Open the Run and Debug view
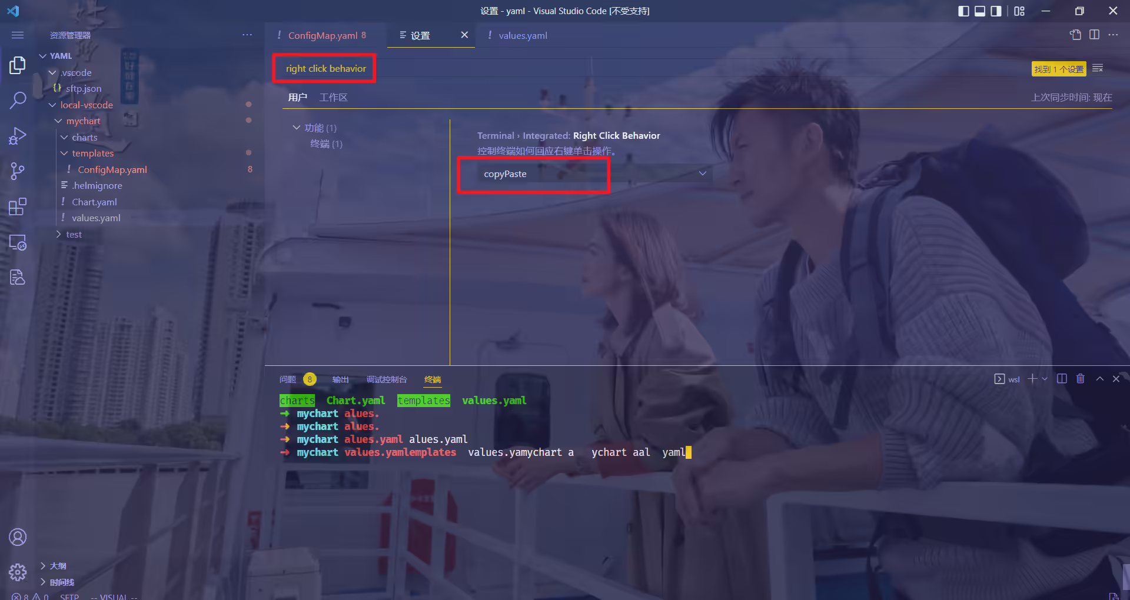1130x600 pixels. 18,136
